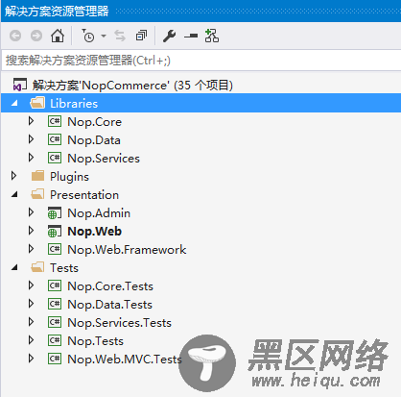Collapse the Tests folder
401x397 pixels.
coord(14,268)
